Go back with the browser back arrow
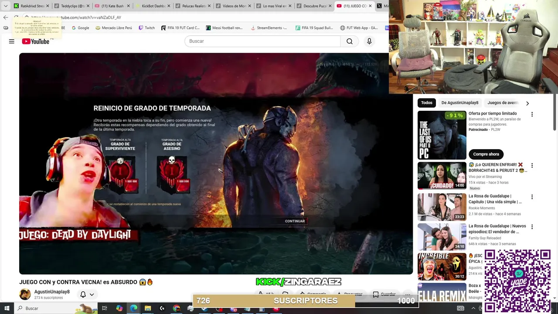558x314 pixels. (6, 17)
